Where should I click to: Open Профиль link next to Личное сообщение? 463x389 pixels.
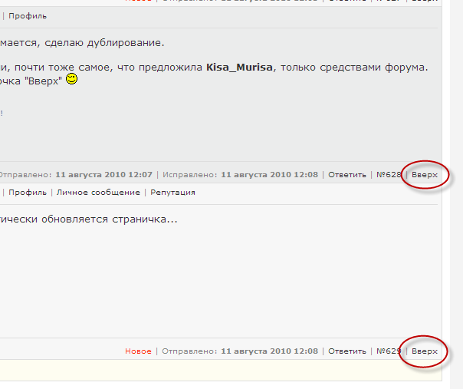coord(28,193)
